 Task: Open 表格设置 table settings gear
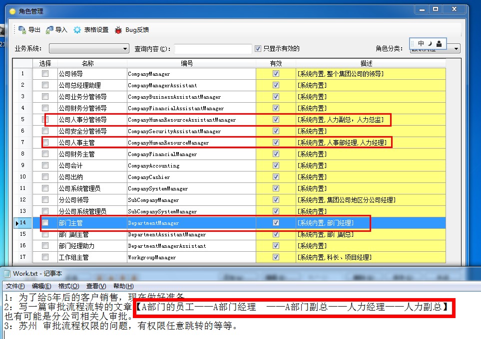coord(77,30)
